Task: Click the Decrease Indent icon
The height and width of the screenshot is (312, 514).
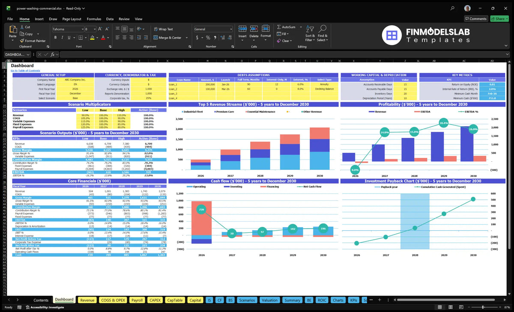Action: click(139, 38)
